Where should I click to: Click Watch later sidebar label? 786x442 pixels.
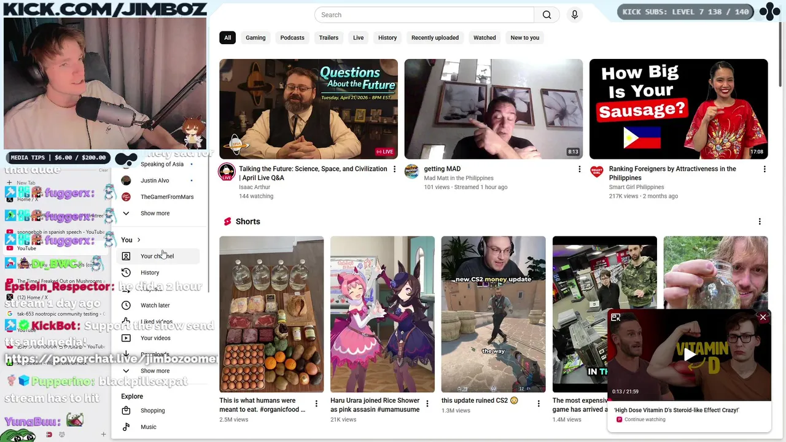(155, 305)
